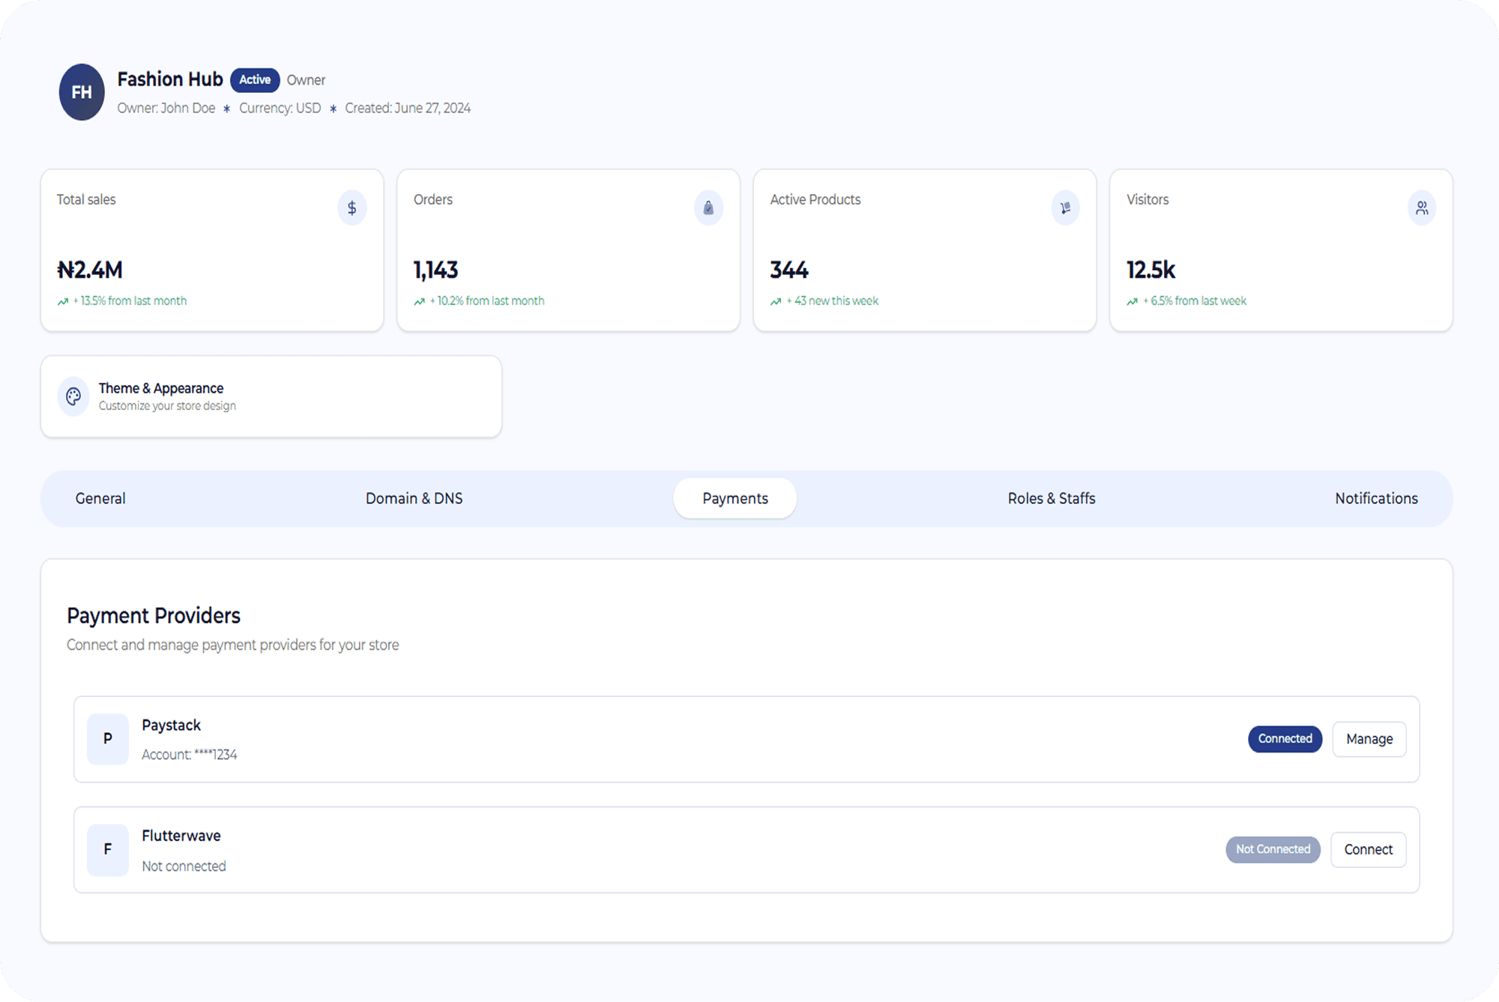Click the 'Owner: John Doe' text
The height and width of the screenshot is (1002, 1499).
[x=166, y=108]
